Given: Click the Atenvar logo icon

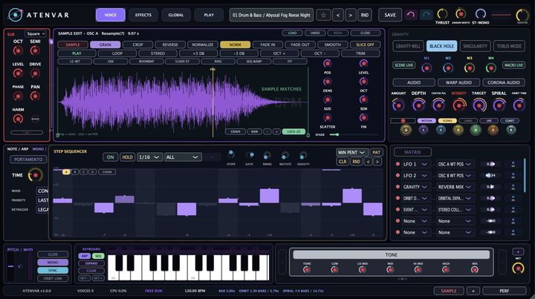Looking at the screenshot, I should pos(16,15).
